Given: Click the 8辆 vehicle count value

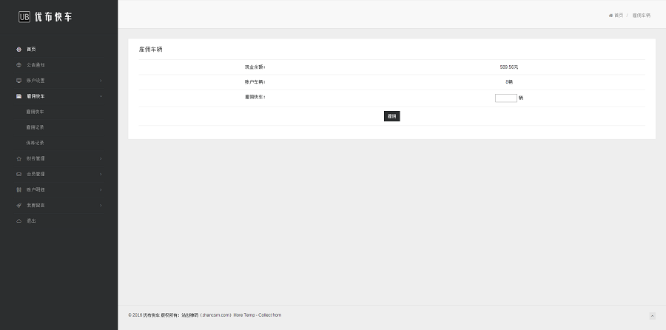Looking at the screenshot, I should (x=509, y=82).
